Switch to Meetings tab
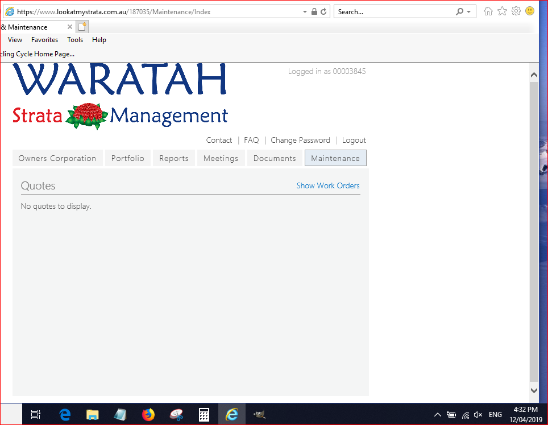The height and width of the screenshot is (425, 548). [221, 158]
